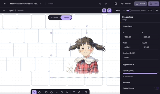Click the Height value field
Screen dimensions: 160x94
[150, 47]
